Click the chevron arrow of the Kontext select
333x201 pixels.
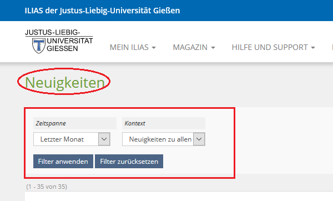click(x=199, y=139)
